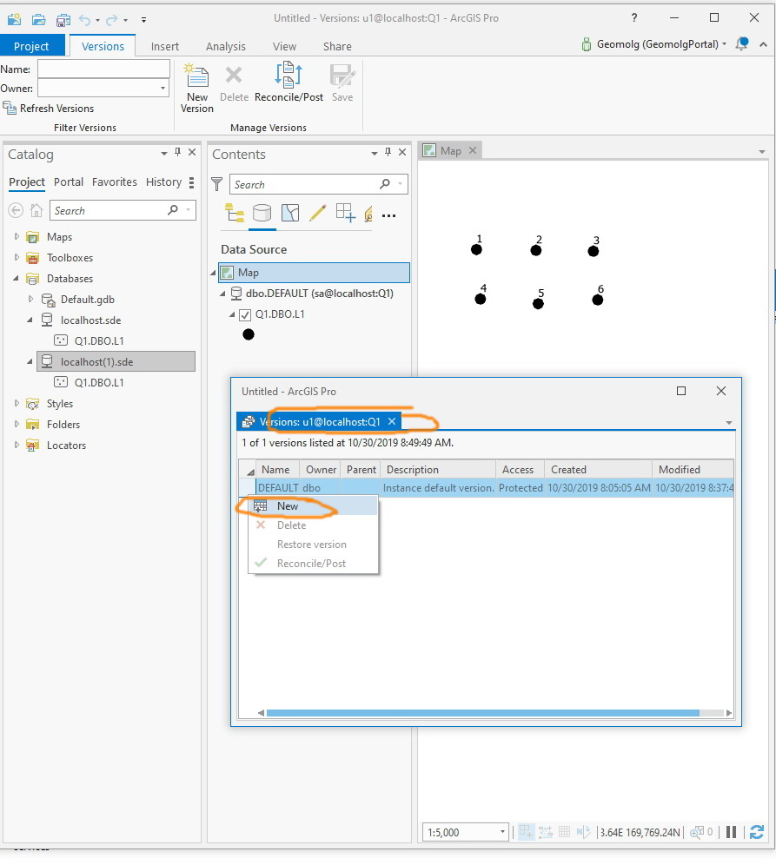This screenshot has width=776, height=865.
Task: Collapse the ribbon with the chevron
Action: click(x=763, y=44)
